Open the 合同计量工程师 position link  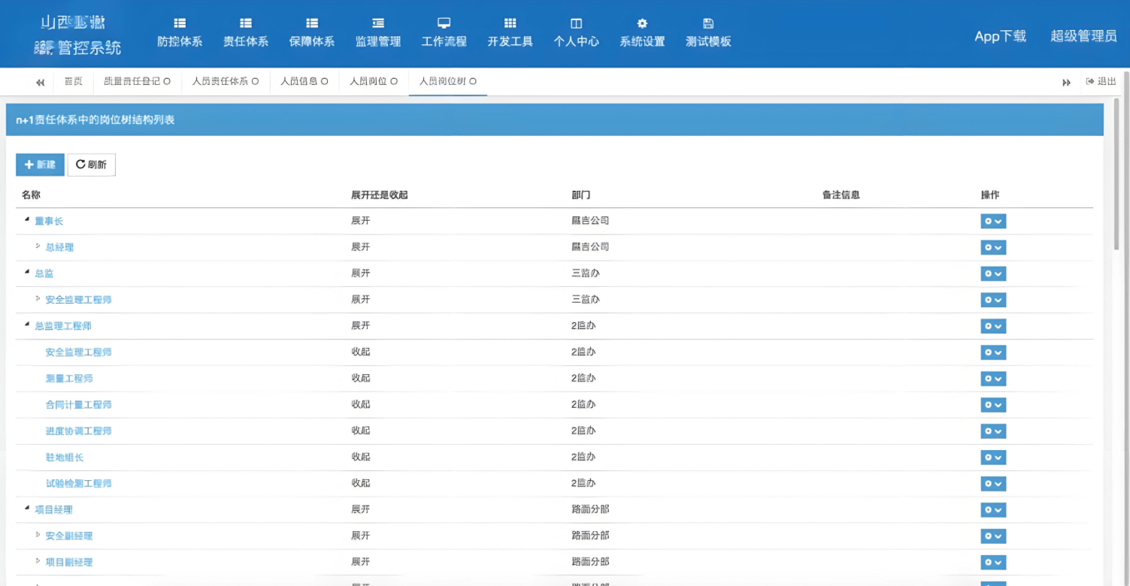(x=78, y=405)
